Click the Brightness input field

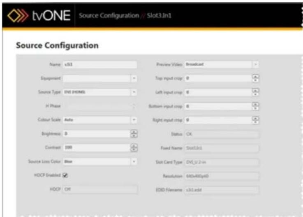click(x=97, y=134)
